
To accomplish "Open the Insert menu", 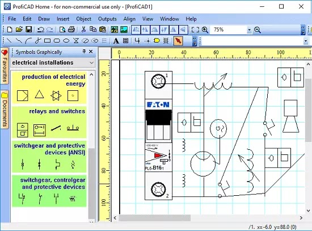I will click(63, 19).
